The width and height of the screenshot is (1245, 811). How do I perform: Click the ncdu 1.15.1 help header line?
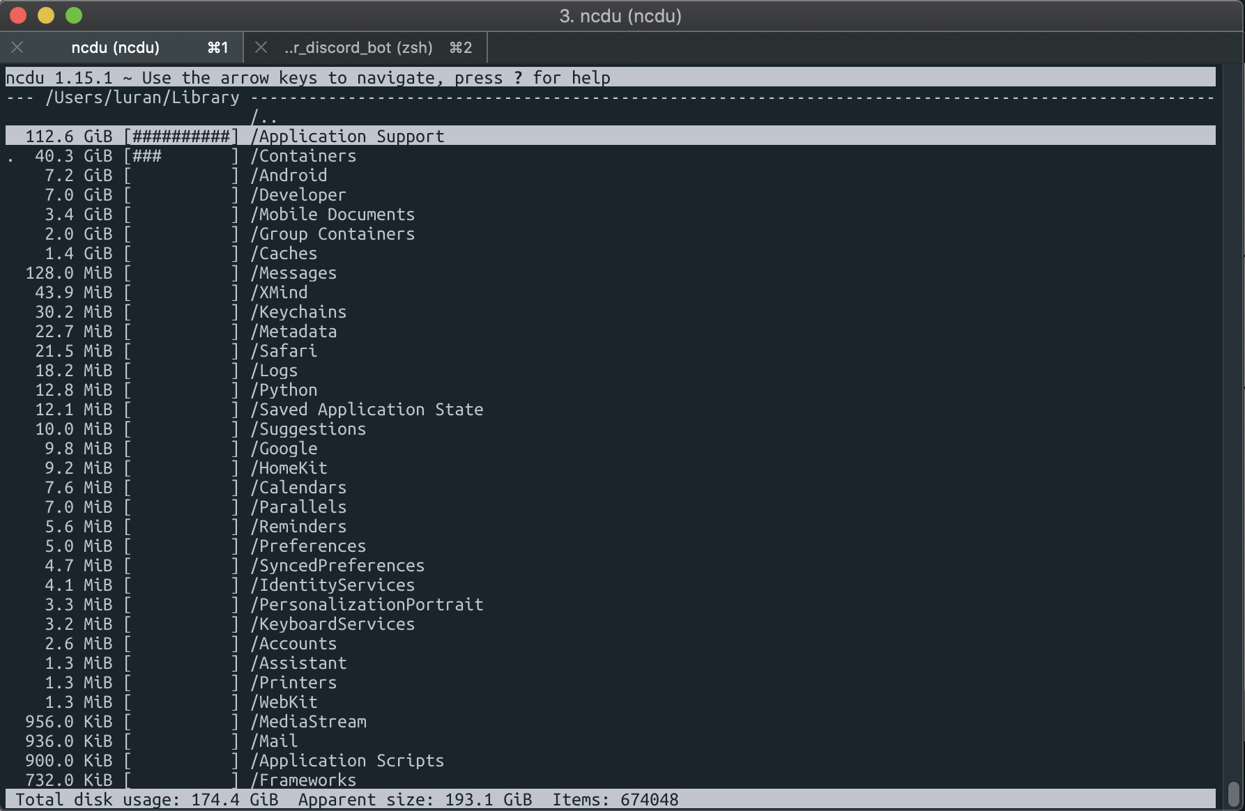(610, 77)
